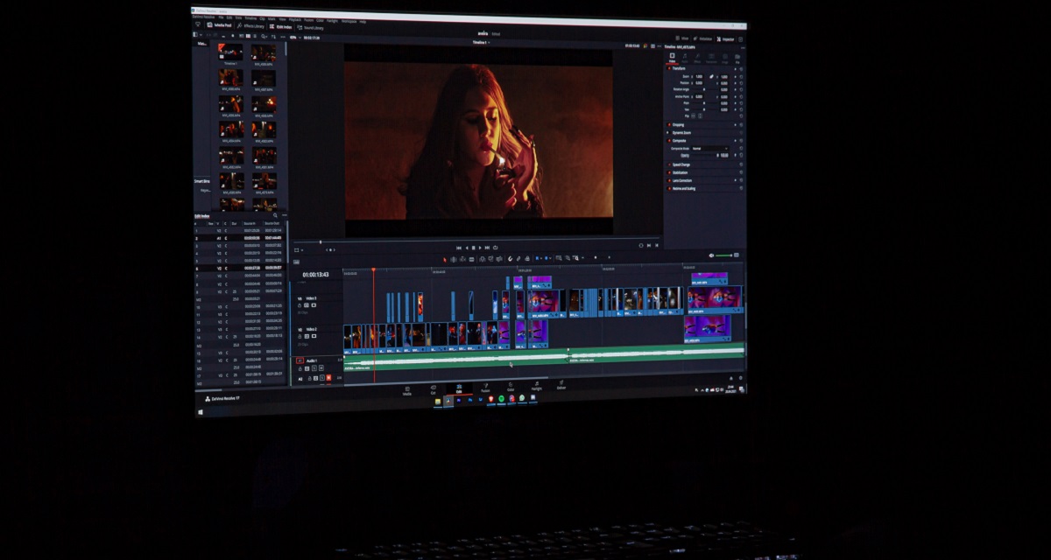Click the Play forward button
This screenshot has height=560, width=1051.
coord(480,248)
